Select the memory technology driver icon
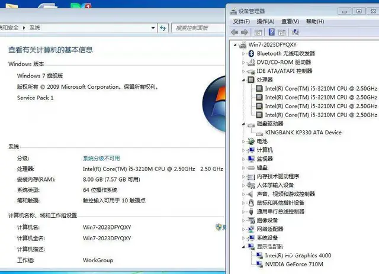The image size is (379, 274). [x=251, y=176]
